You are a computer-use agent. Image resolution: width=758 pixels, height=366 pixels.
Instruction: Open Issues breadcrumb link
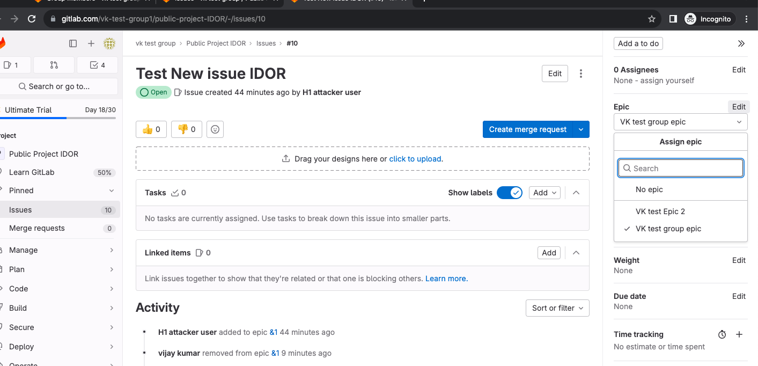[x=266, y=43]
